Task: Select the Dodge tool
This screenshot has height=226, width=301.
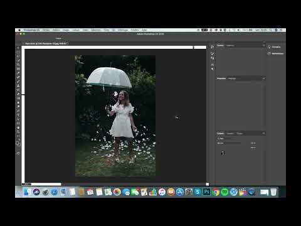Action: click(x=18, y=107)
